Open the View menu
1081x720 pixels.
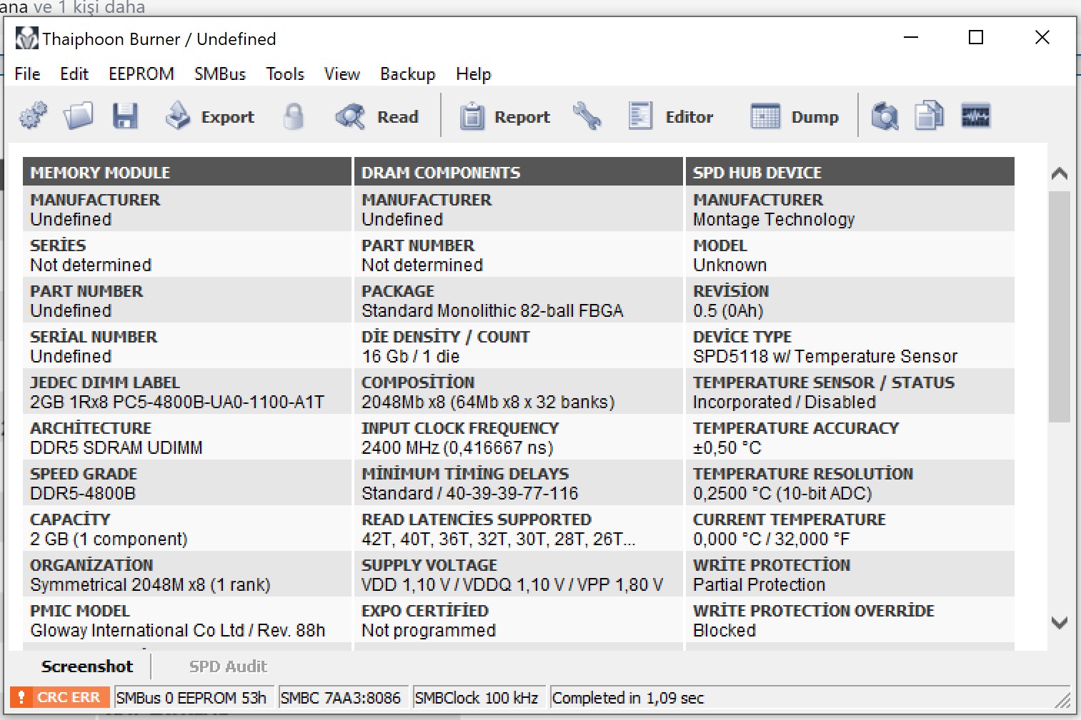coord(342,73)
